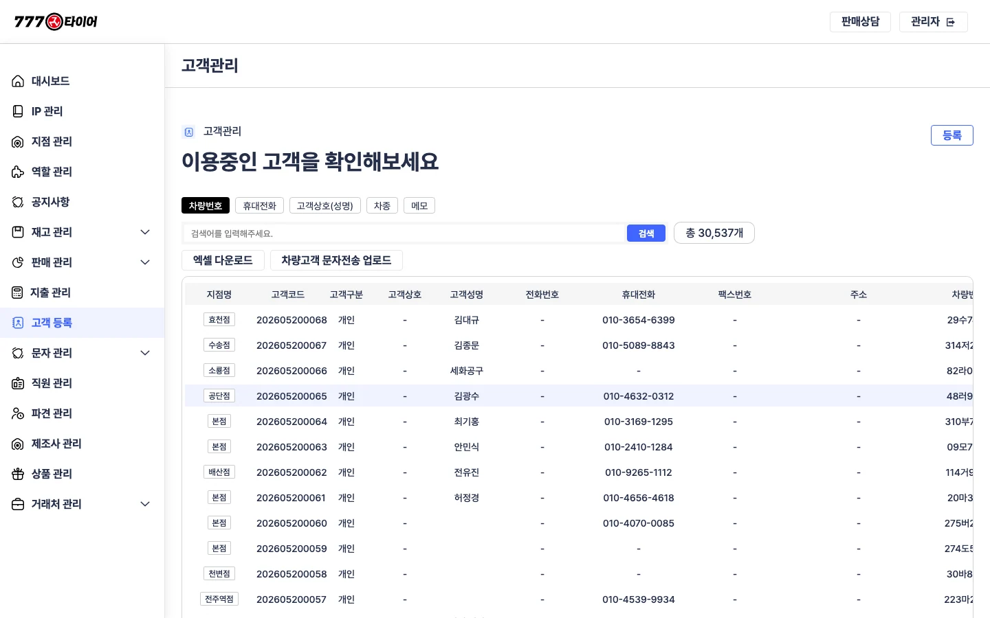990x618 pixels.
Task: Click the 재고 관리 box icon
Action: (x=18, y=232)
